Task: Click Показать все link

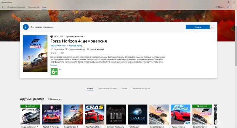Action: click(56, 99)
